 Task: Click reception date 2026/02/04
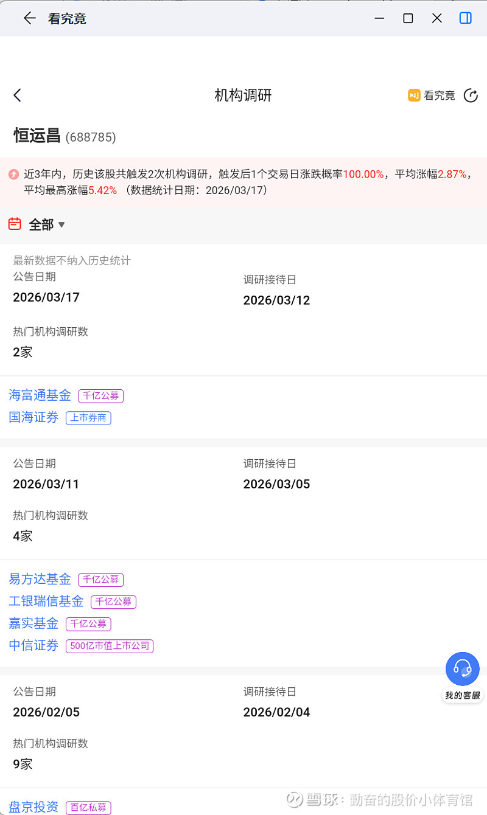coord(277,712)
